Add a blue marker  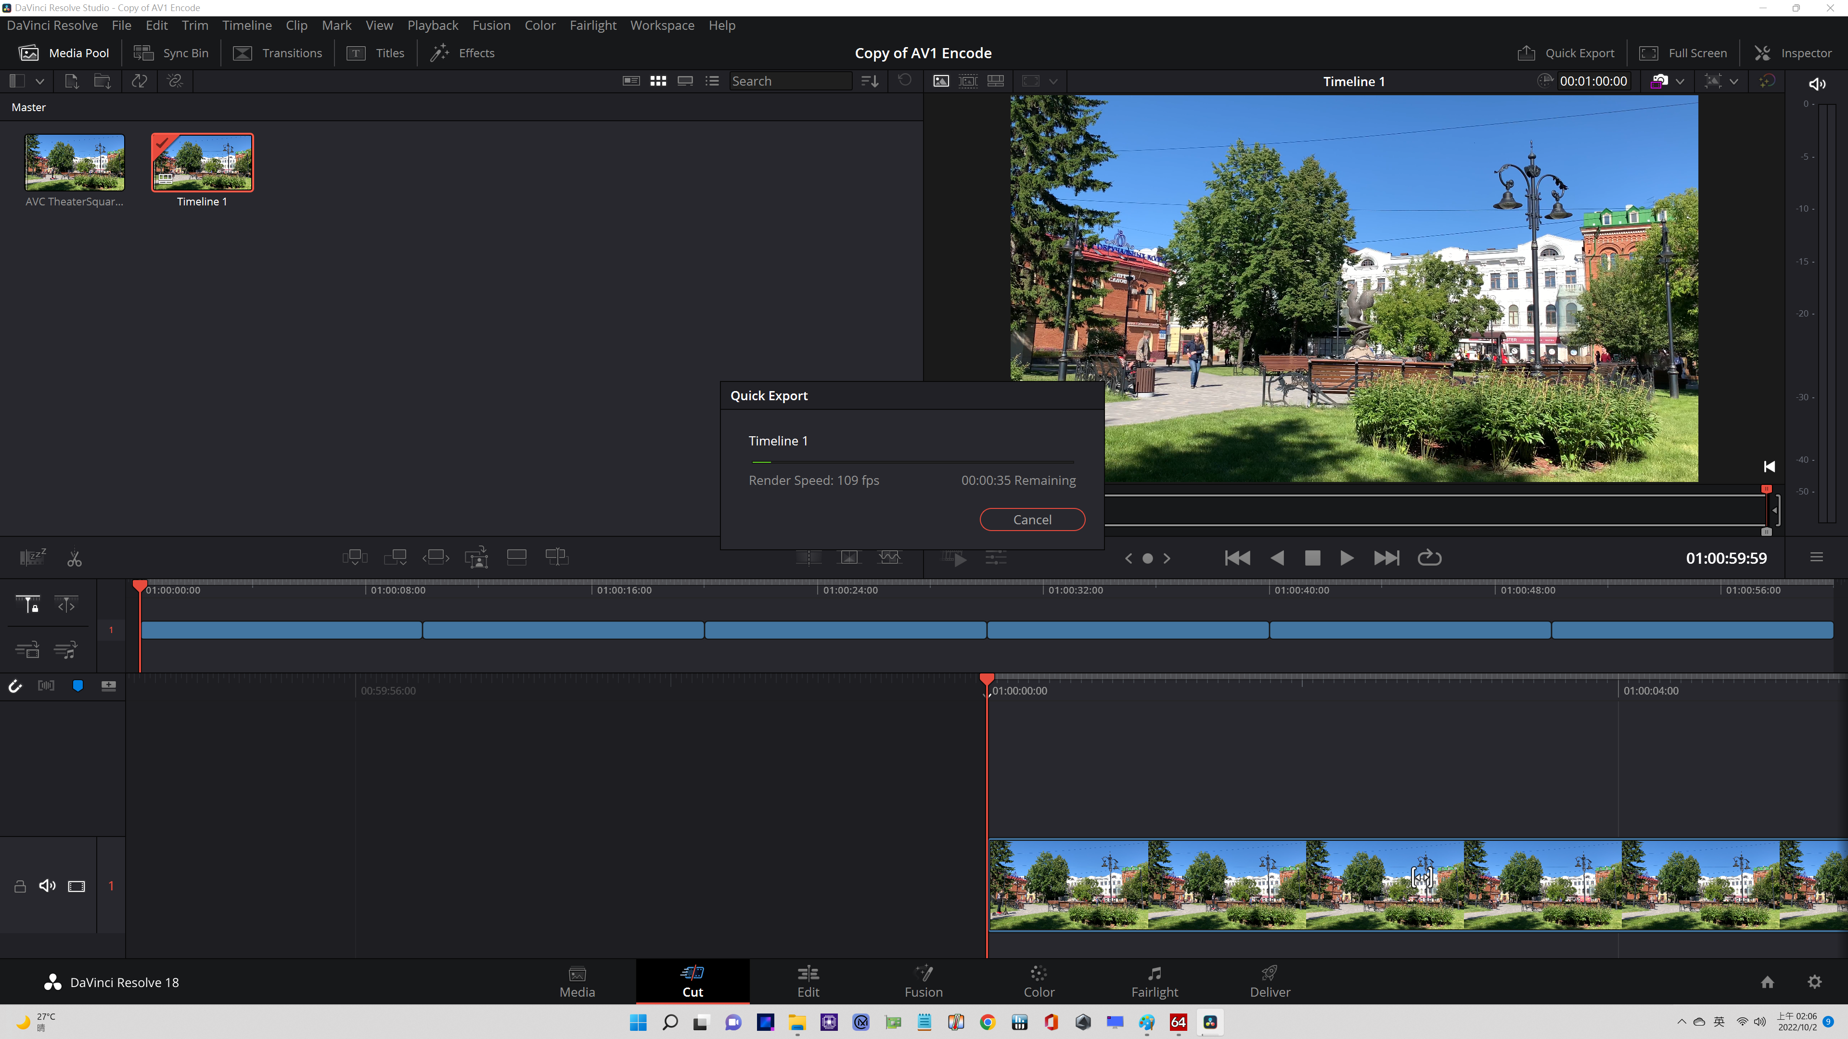tap(77, 686)
